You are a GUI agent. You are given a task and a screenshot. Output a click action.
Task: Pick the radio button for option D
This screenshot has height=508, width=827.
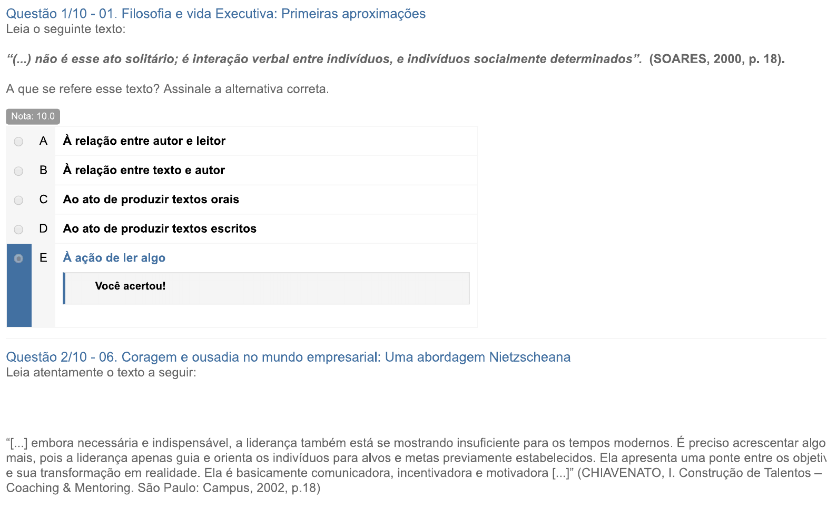(x=18, y=230)
